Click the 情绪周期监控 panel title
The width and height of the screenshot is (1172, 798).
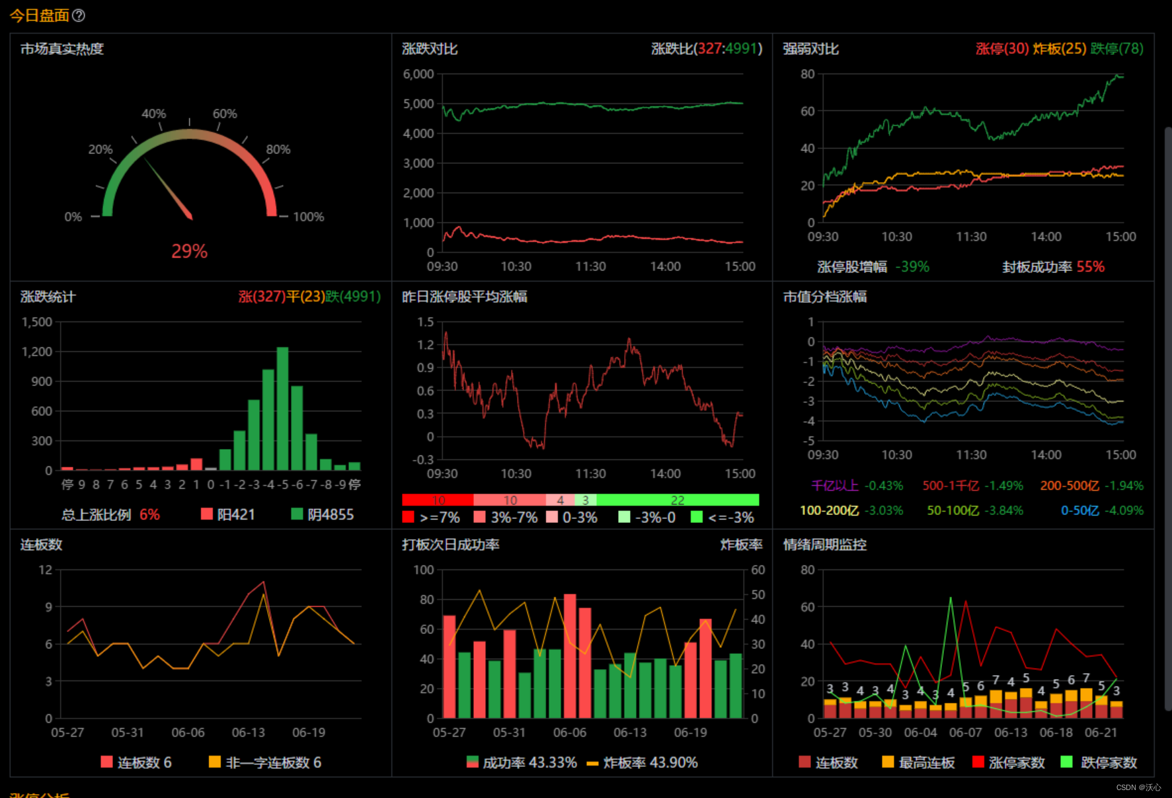[x=825, y=545]
